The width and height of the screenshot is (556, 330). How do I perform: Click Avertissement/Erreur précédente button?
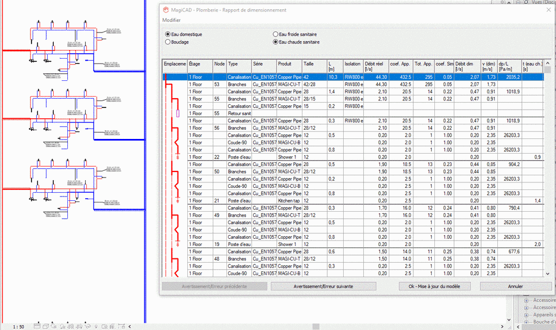[214, 287]
